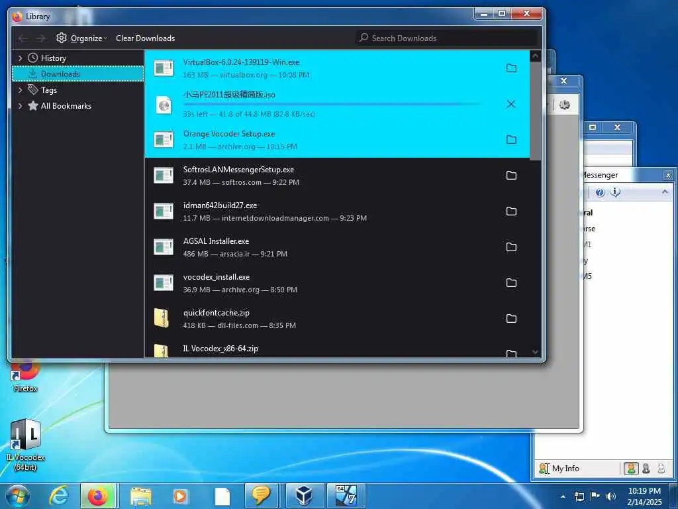Set Messenger status to gray away user
The height and width of the screenshot is (509, 678).
(x=646, y=469)
